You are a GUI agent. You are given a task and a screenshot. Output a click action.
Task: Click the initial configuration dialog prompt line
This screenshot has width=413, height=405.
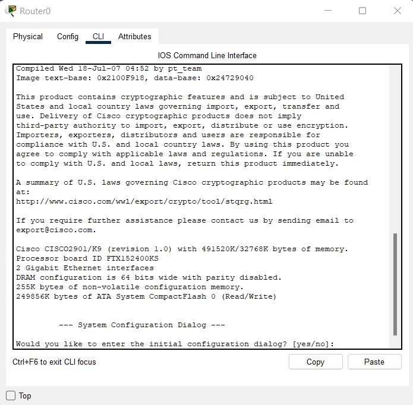pyautogui.click(x=175, y=344)
